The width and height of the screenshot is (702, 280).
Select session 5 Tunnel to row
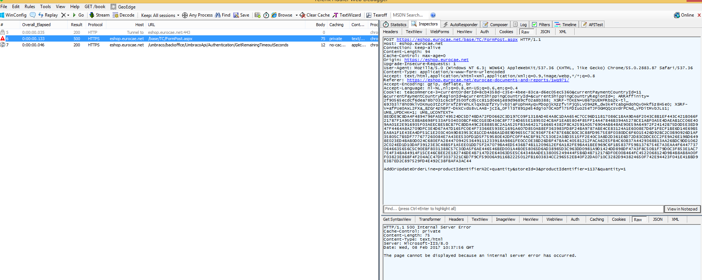[x=189, y=32]
